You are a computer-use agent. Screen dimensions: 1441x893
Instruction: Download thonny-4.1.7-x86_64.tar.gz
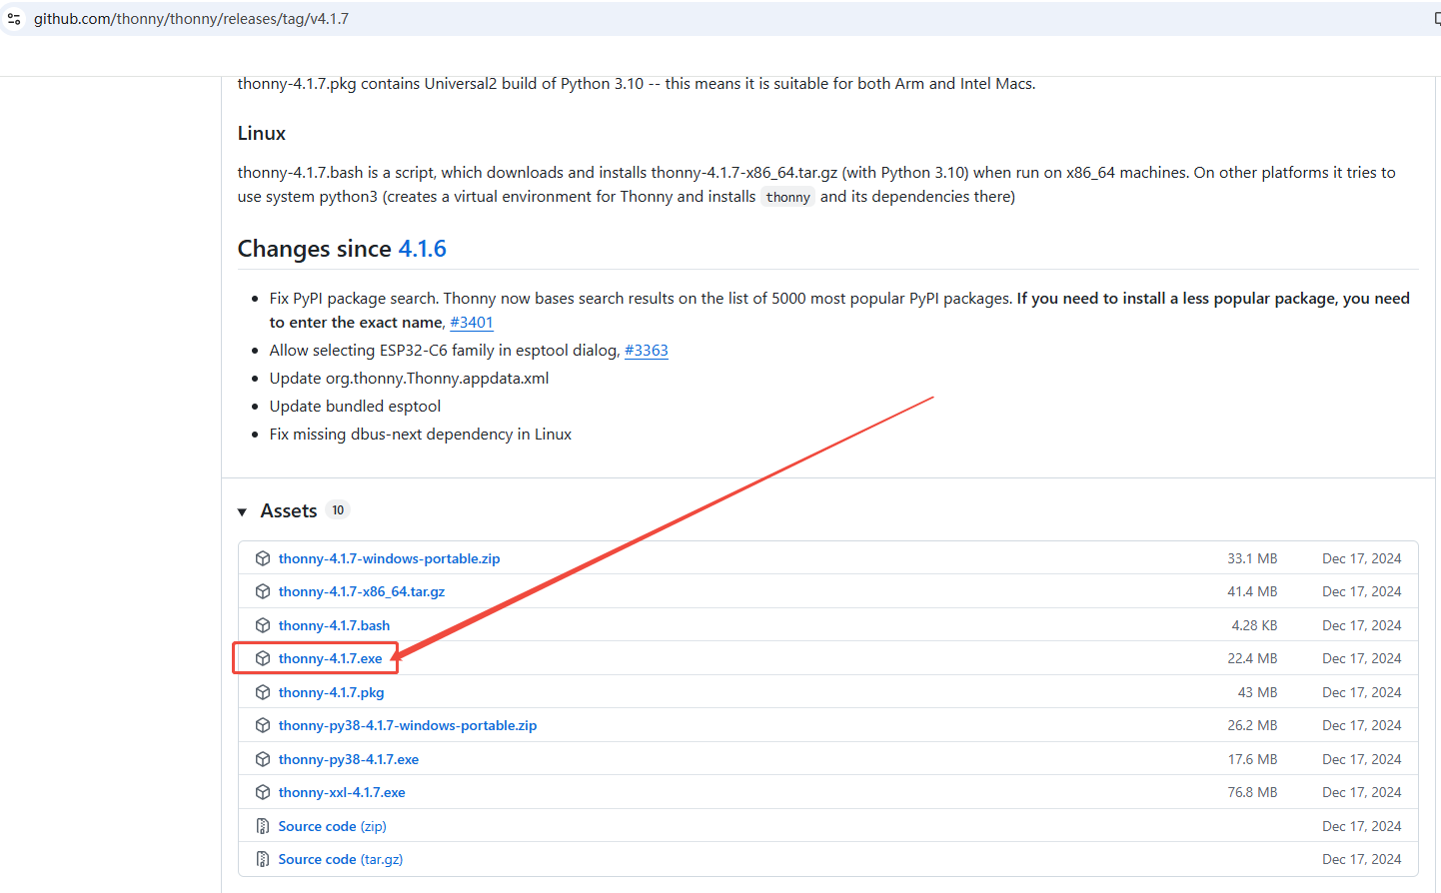click(x=362, y=591)
